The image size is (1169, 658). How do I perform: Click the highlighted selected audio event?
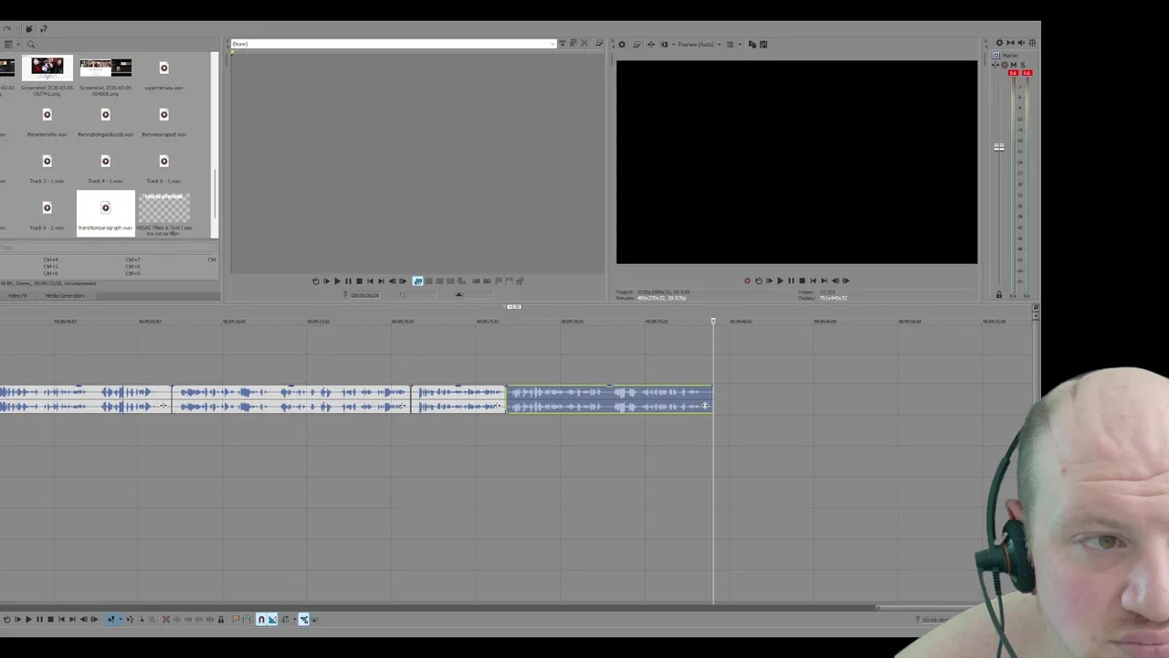pyautogui.click(x=609, y=399)
